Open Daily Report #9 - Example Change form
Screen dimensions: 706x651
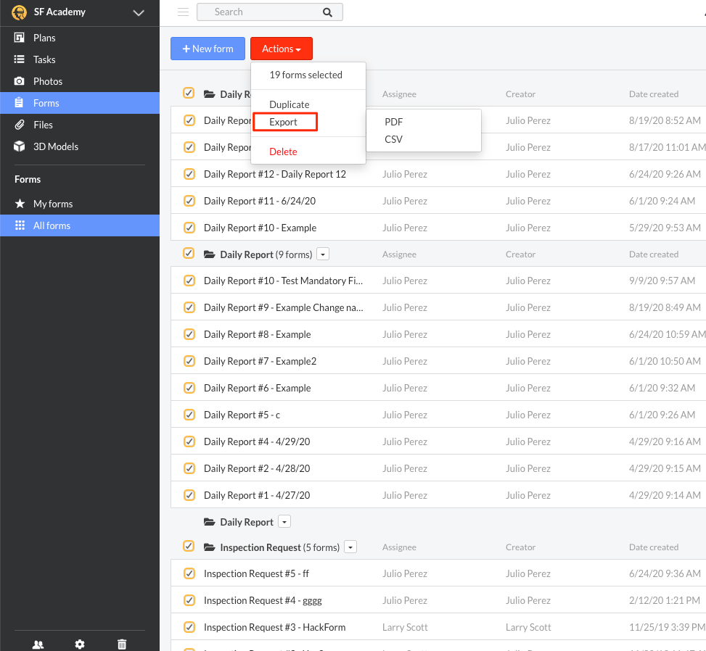point(283,307)
